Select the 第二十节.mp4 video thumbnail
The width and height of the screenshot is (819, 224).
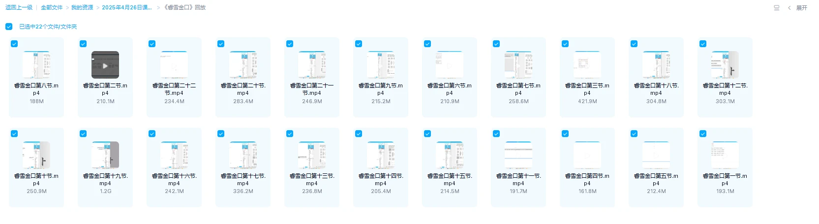pyautogui.click(x=243, y=65)
